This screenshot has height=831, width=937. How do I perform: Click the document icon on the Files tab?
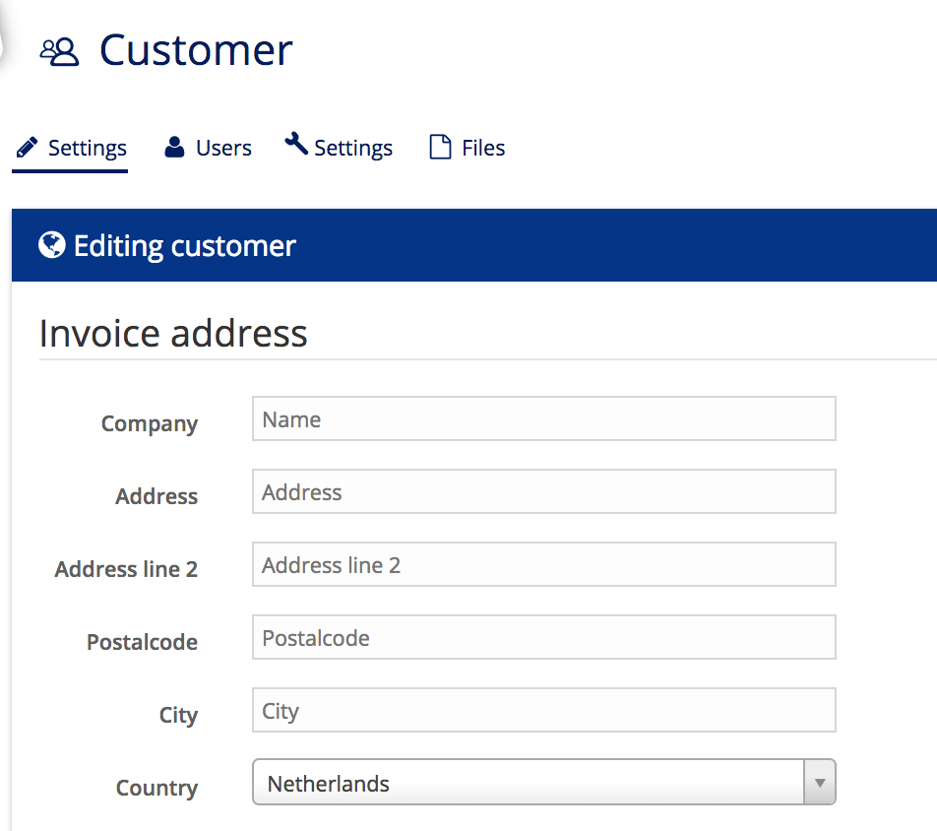coord(440,147)
